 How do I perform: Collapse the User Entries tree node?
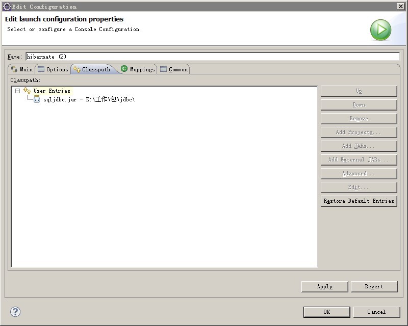pyautogui.click(x=17, y=91)
